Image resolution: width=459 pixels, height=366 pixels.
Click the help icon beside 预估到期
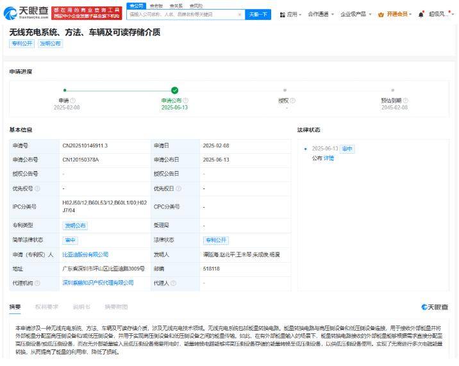pos(405,100)
